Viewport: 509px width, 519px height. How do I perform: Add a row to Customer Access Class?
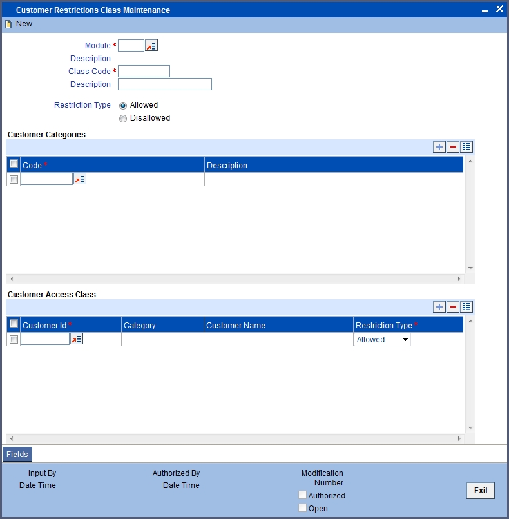(439, 307)
